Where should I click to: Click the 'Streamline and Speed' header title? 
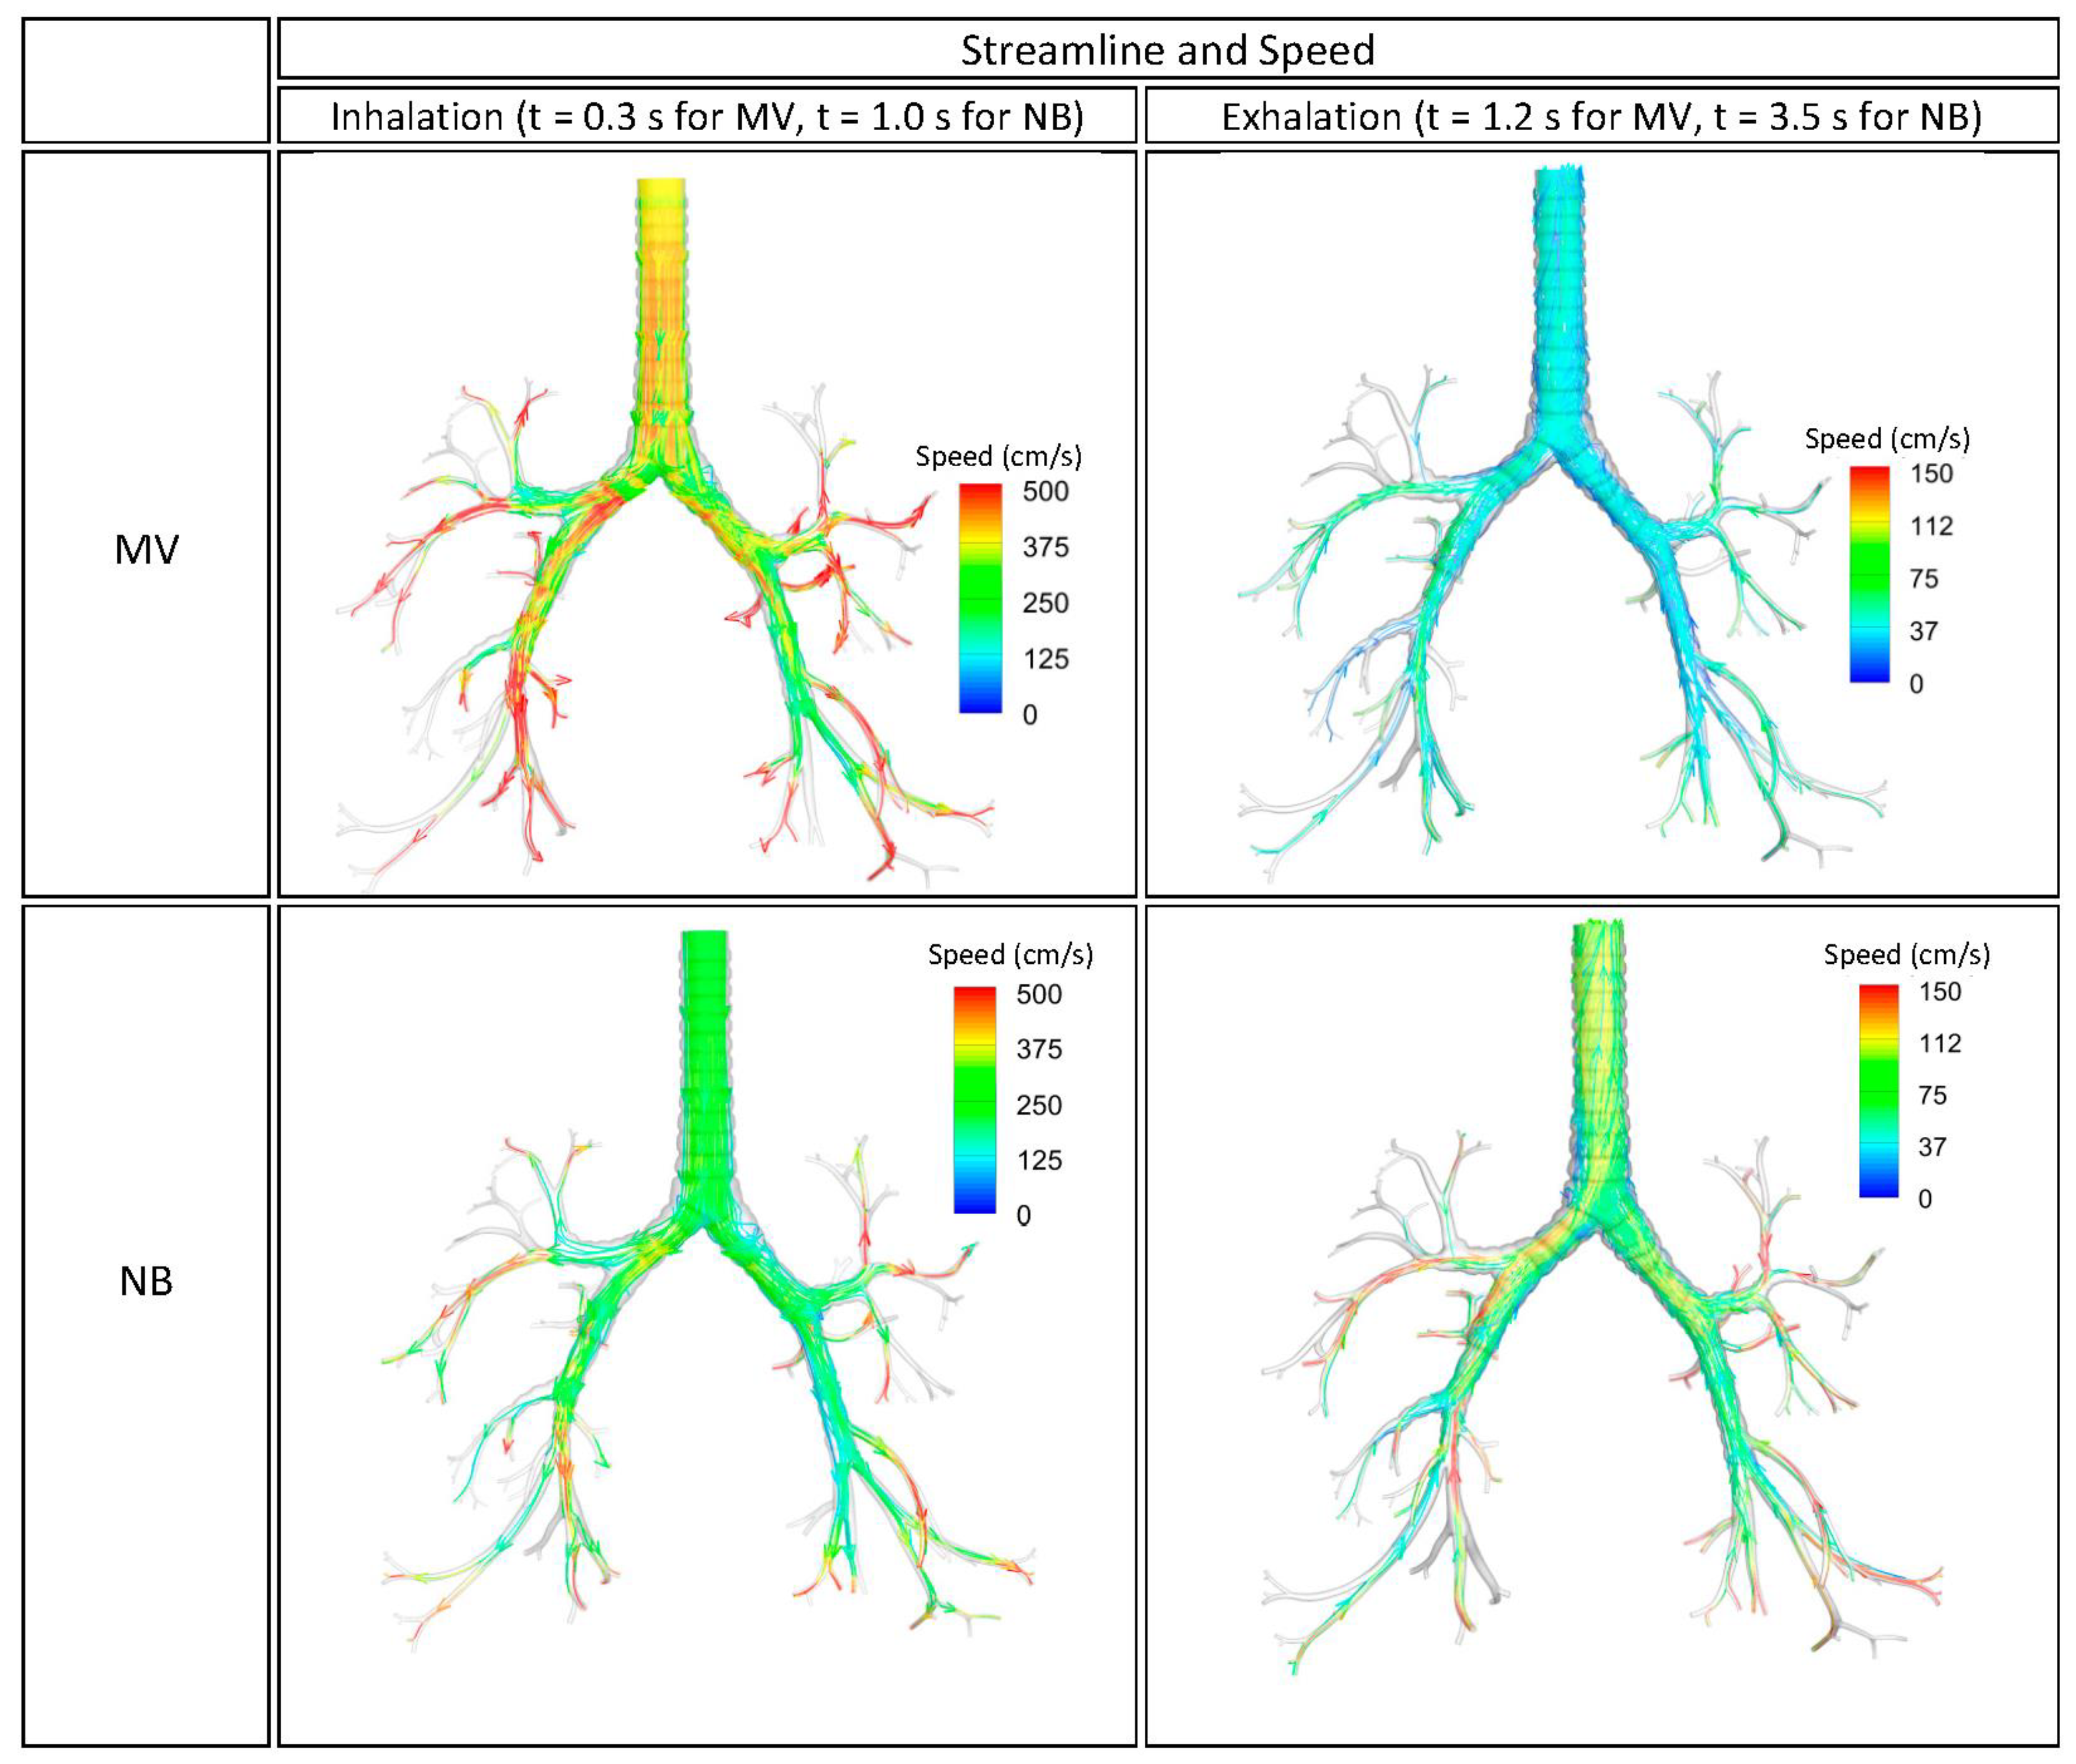(x=1167, y=50)
